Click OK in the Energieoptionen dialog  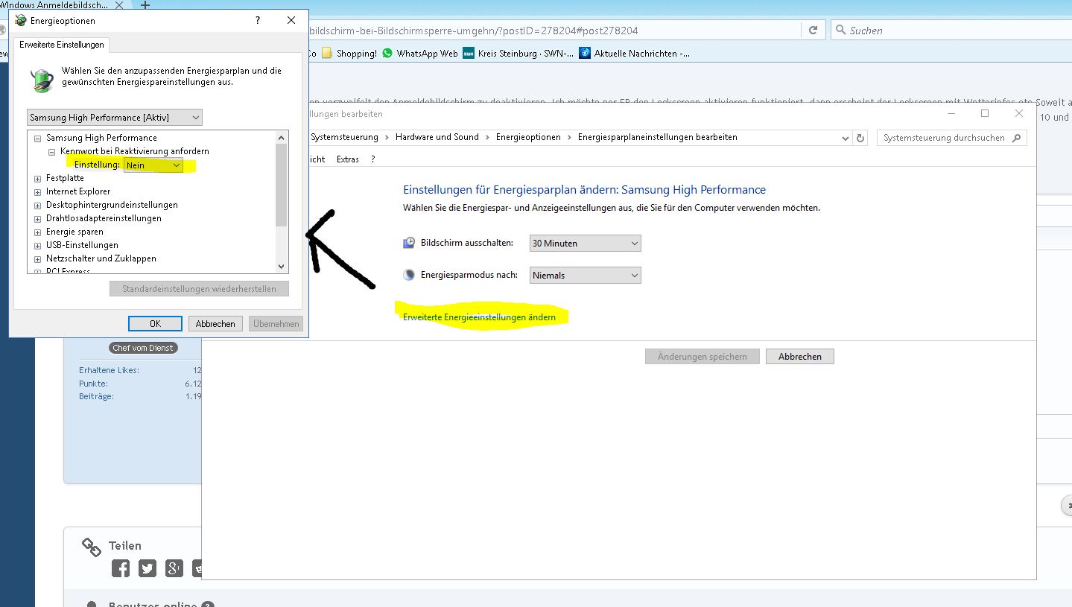coord(155,324)
